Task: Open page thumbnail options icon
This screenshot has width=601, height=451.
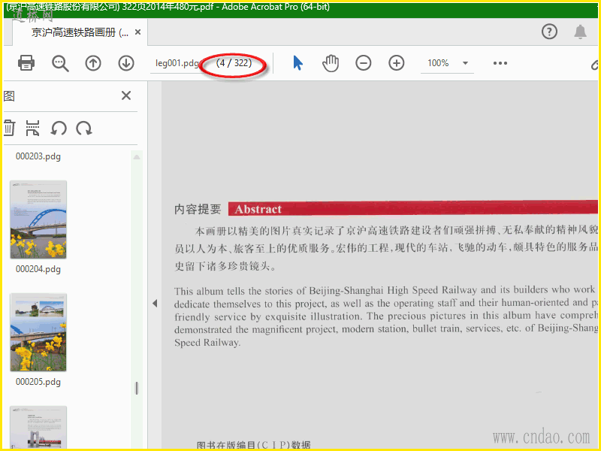Action: [x=32, y=128]
